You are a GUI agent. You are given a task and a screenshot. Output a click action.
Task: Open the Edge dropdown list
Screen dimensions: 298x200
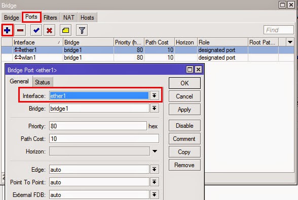point(154,169)
